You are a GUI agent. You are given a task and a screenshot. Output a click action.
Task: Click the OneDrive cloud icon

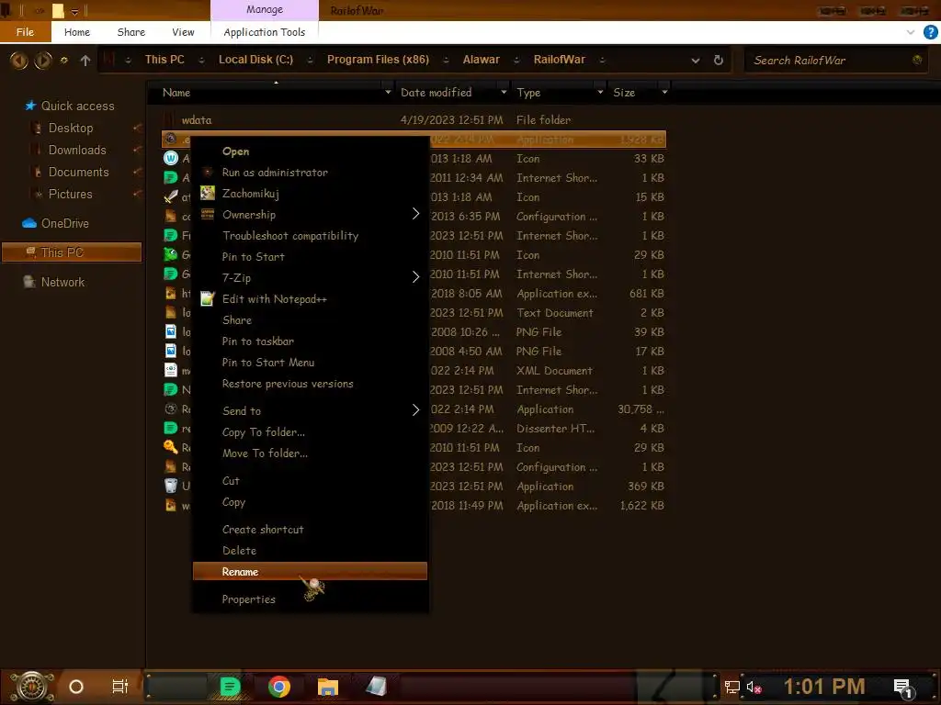(x=29, y=223)
